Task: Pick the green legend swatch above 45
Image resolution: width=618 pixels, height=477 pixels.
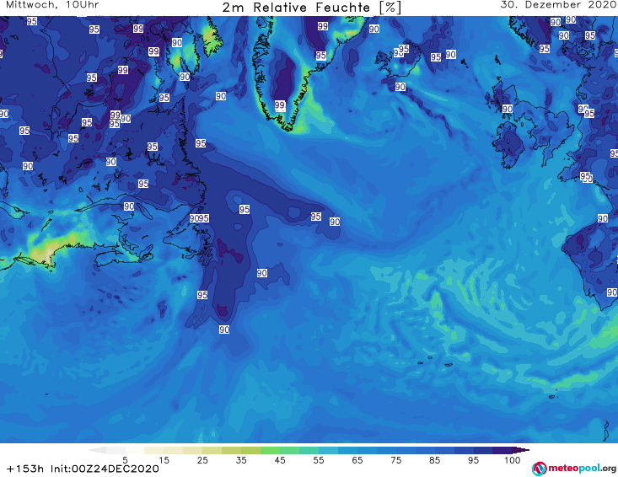Action: coord(270,450)
